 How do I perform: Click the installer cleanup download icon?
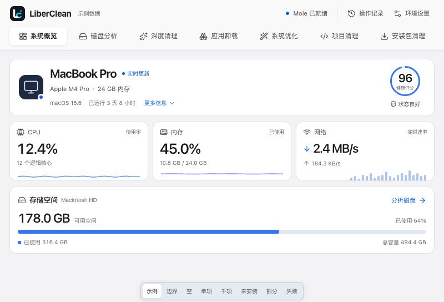tap(384, 36)
